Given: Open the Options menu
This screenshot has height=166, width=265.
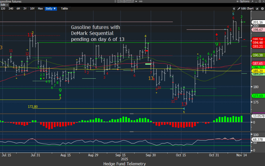Looking at the screenshot, I should click(x=243, y=2).
